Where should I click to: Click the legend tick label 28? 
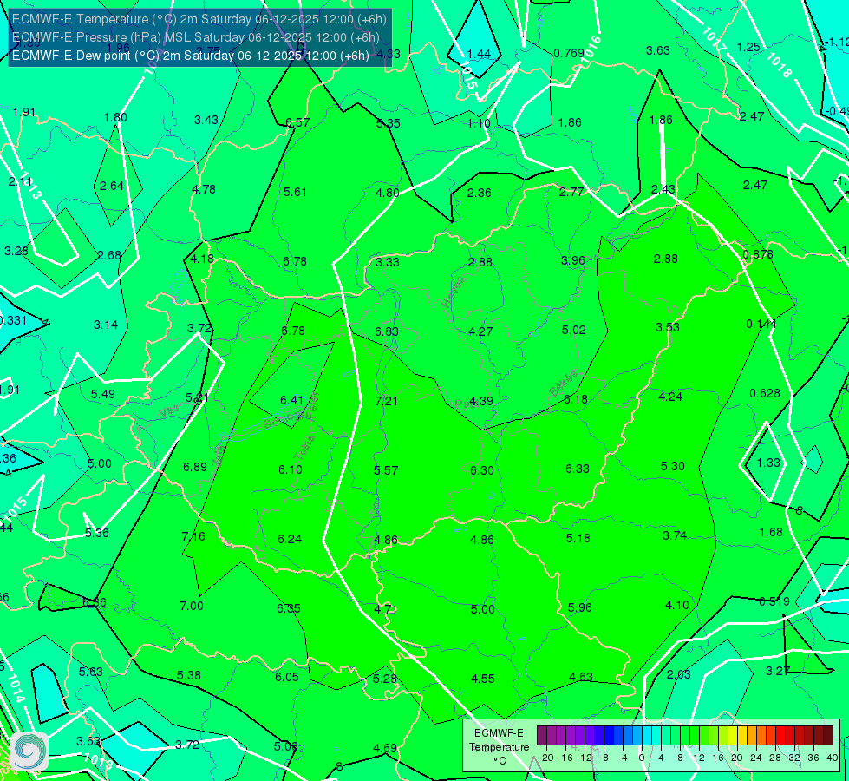(x=775, y=758)
